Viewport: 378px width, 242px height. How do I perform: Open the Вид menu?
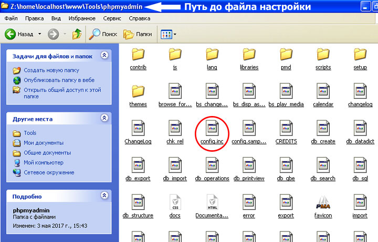click(56, 18)
